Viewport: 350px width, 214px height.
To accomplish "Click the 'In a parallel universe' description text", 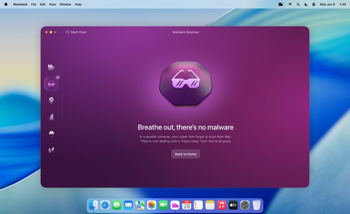I will pos(186,139).
